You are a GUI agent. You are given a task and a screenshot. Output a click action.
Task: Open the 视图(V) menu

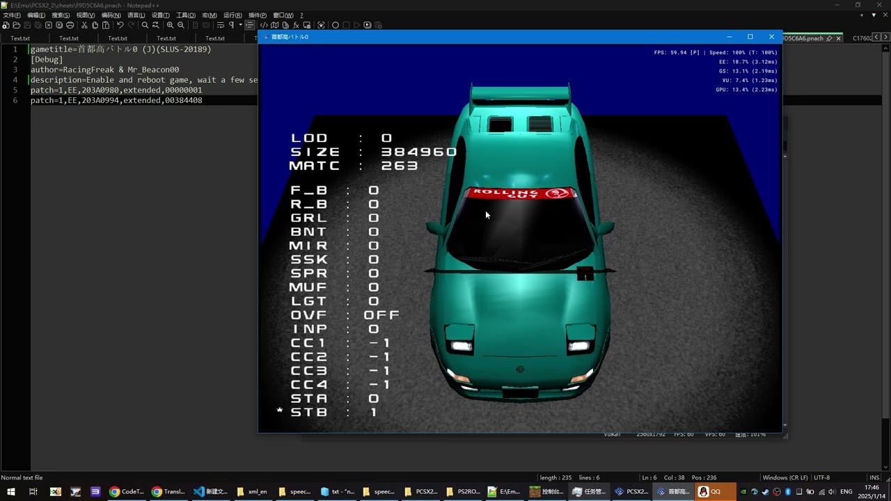point(86,15)
